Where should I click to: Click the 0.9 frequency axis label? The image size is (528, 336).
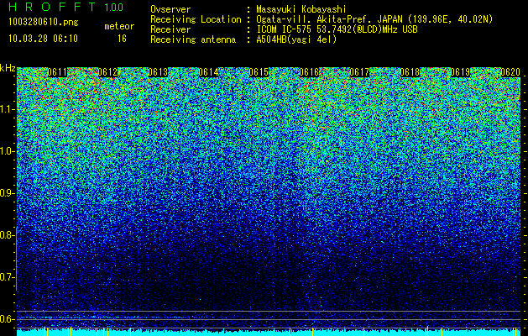point(7,193)
